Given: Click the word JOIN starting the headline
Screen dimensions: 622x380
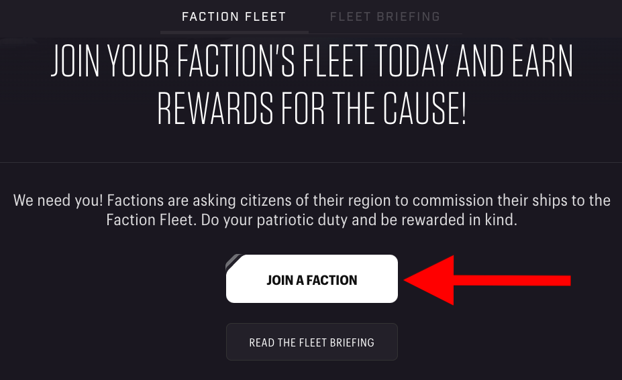Looking at the screenshot, I should (x=75, y=60).
